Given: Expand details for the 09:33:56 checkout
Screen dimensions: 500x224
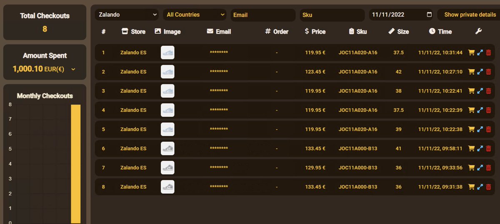Looking at the screenshot, I should [x=480, y=167].
